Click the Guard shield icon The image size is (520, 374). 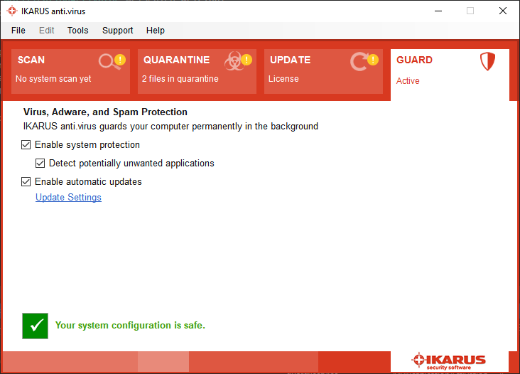click(x=487, y=61)
